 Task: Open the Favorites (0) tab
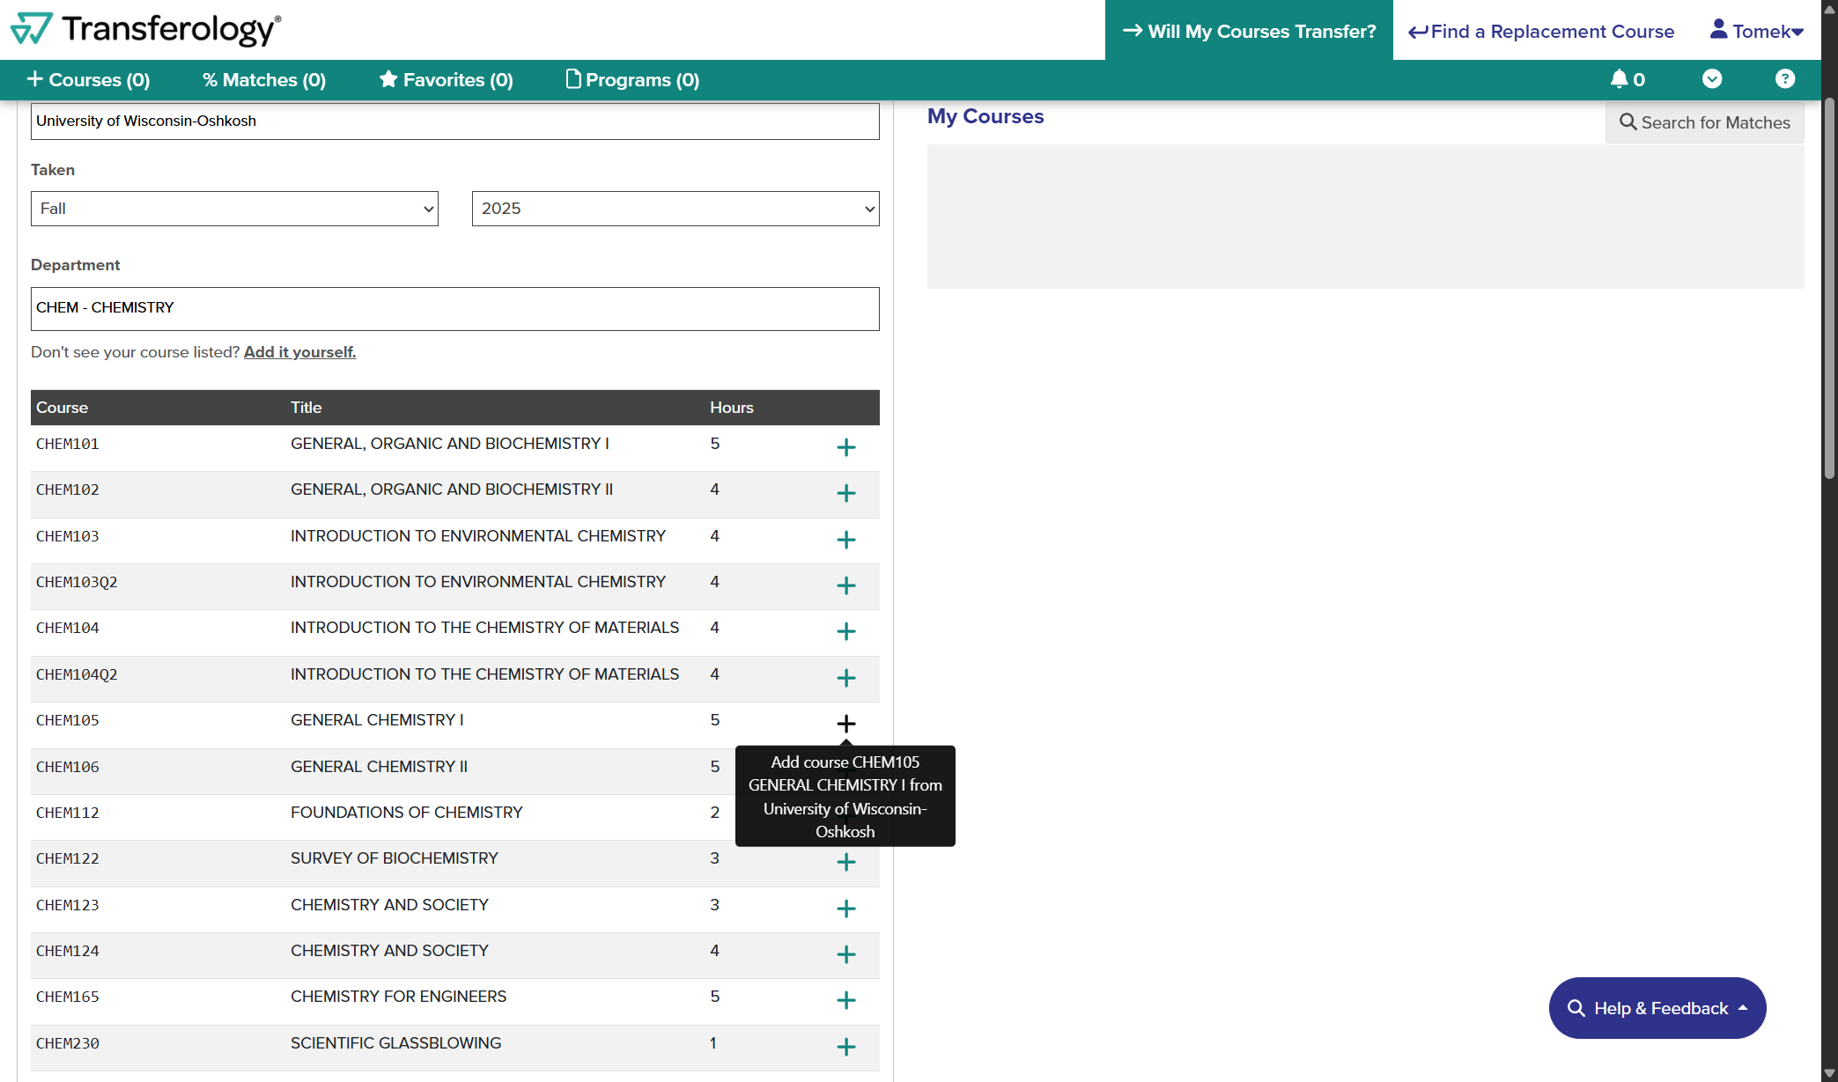click(x=446, y=80)
